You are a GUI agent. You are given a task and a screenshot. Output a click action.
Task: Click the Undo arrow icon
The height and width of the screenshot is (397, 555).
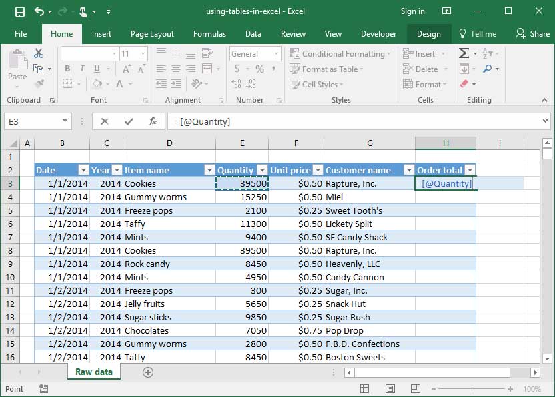[39, 12]
